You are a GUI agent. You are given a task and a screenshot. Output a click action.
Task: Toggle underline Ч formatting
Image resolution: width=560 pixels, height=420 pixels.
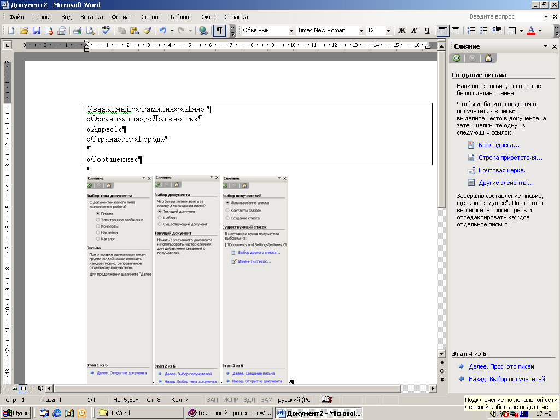(427, 31)
